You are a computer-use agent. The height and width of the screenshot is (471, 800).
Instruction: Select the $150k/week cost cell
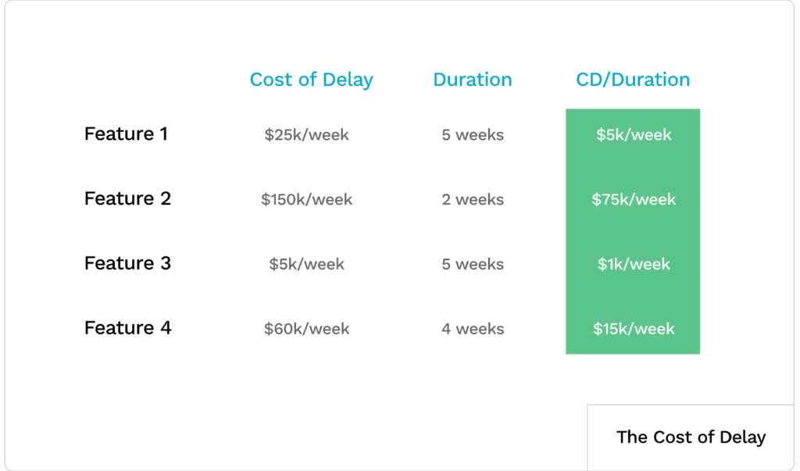point(306,200)
